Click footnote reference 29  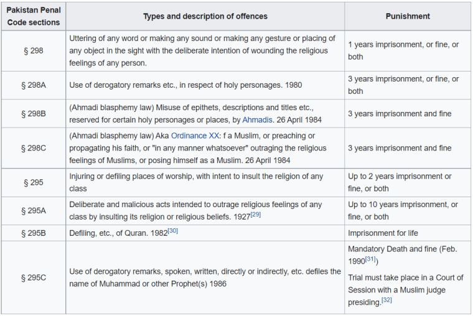255,214
